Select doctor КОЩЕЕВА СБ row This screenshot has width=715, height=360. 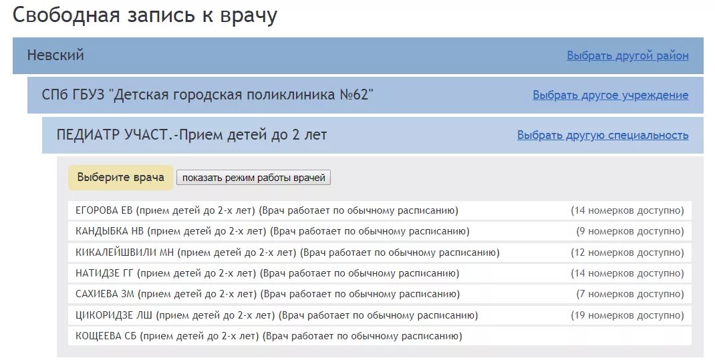(x=380, y=337)
